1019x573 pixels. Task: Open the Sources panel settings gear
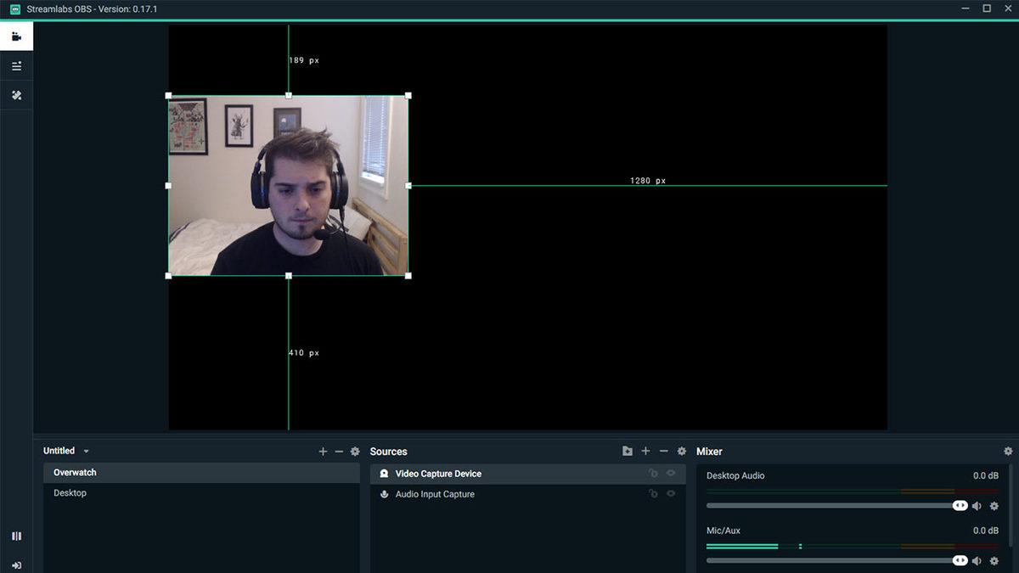click(x=682, y=451)
